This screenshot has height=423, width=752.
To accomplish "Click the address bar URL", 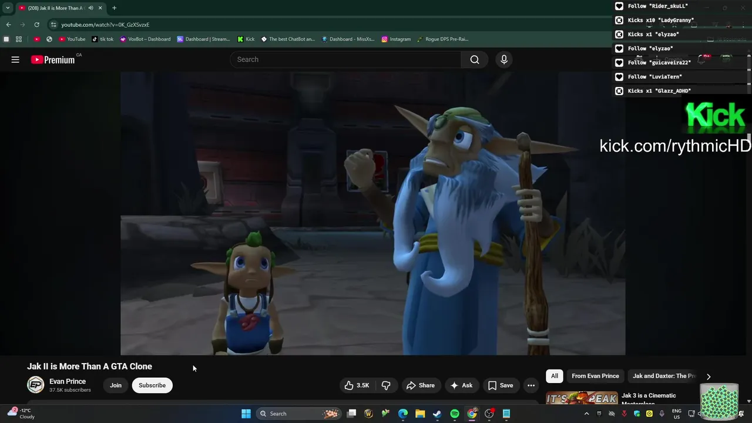I will coord(105,25).
